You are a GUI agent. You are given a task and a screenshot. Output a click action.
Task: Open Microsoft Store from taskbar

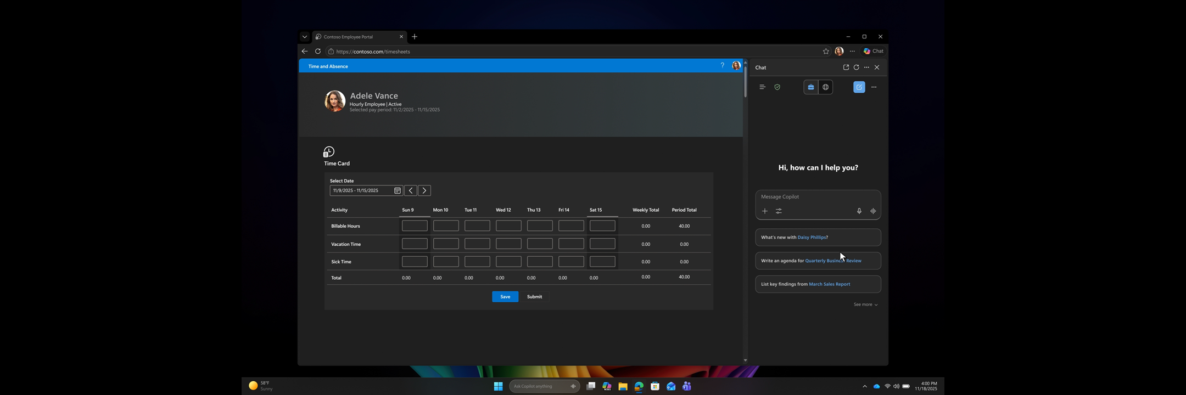point(654,386)
